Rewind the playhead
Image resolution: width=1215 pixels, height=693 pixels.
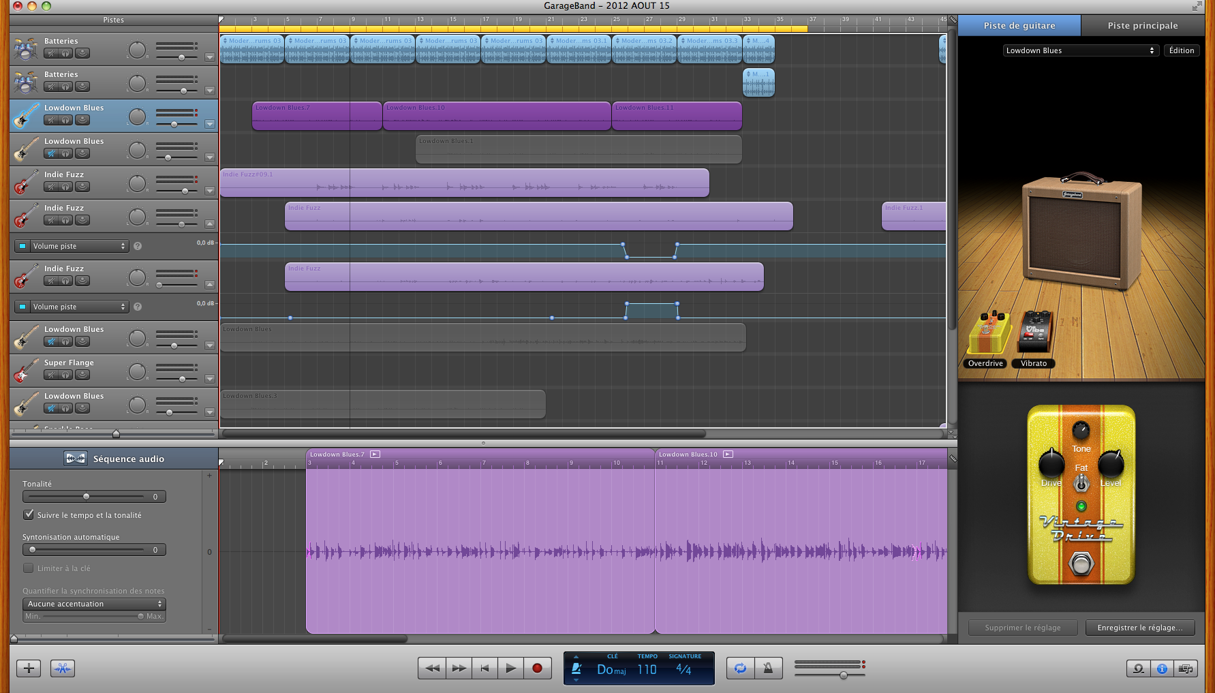click(432, 668)
